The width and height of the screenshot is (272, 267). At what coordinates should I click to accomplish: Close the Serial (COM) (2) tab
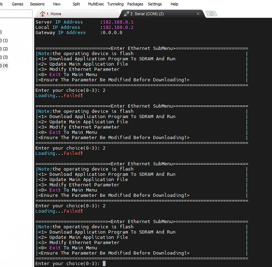pos(198,14)
